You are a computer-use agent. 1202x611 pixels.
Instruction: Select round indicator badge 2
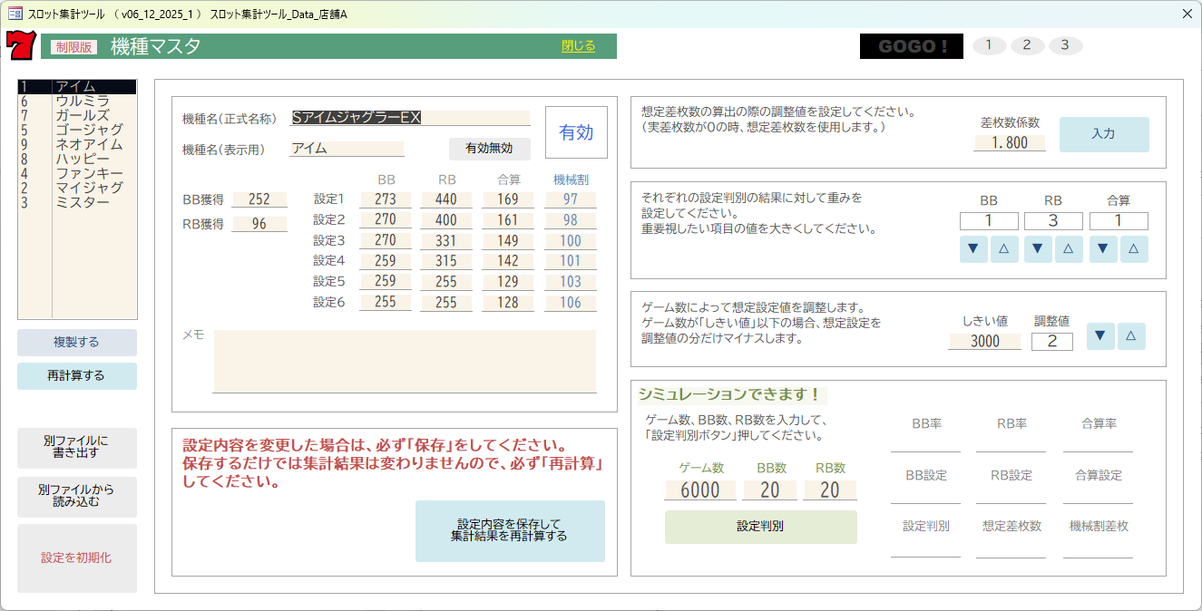point(1027,44)
